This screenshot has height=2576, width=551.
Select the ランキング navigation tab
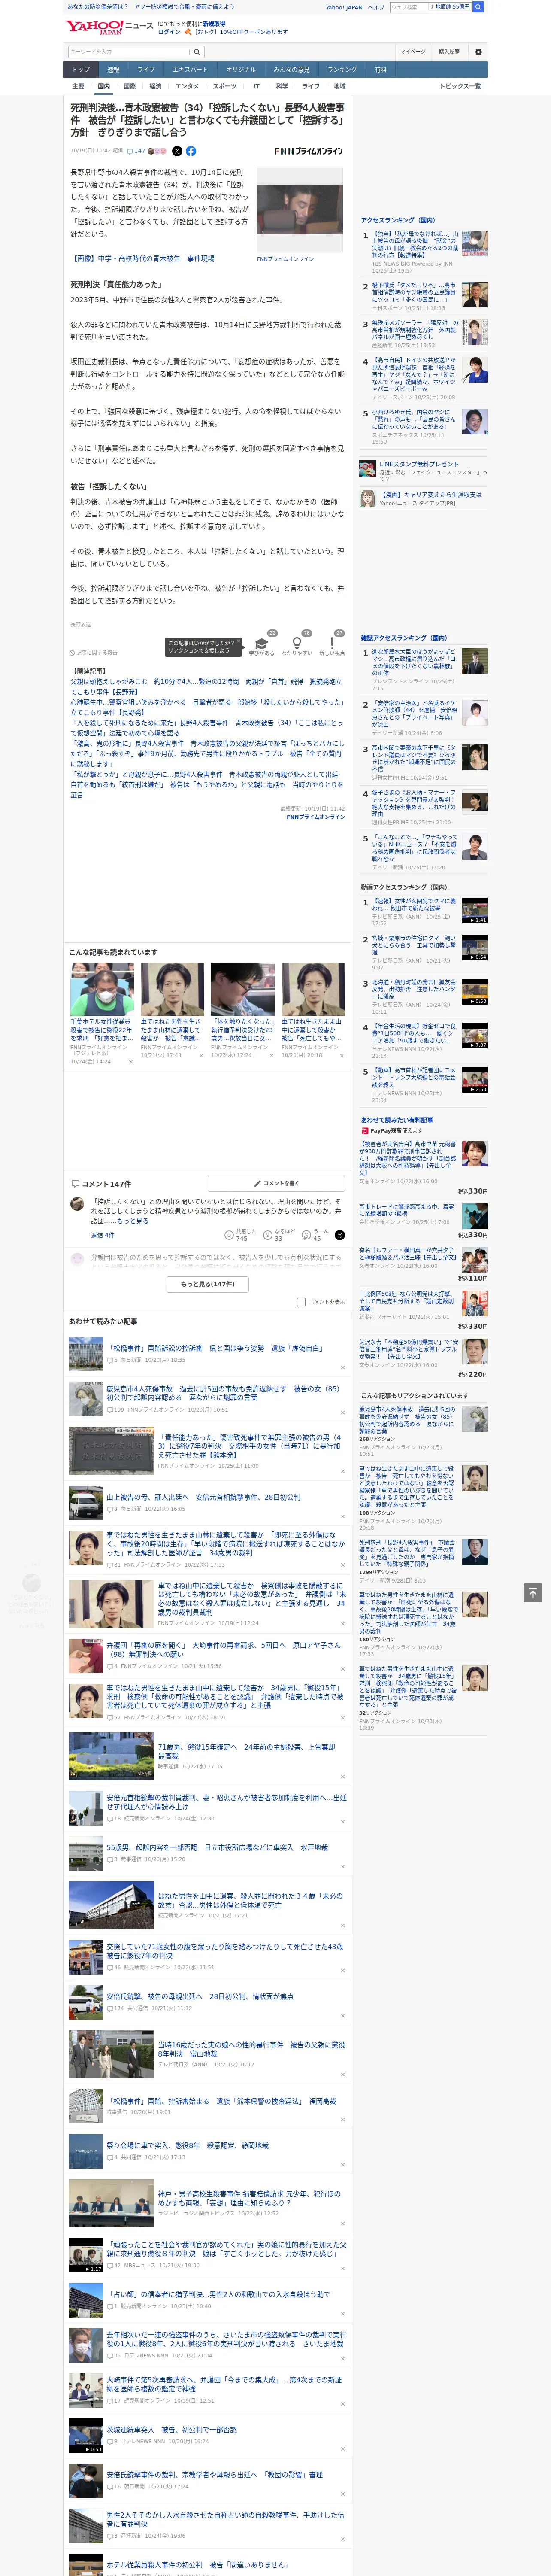click(342, 70)
